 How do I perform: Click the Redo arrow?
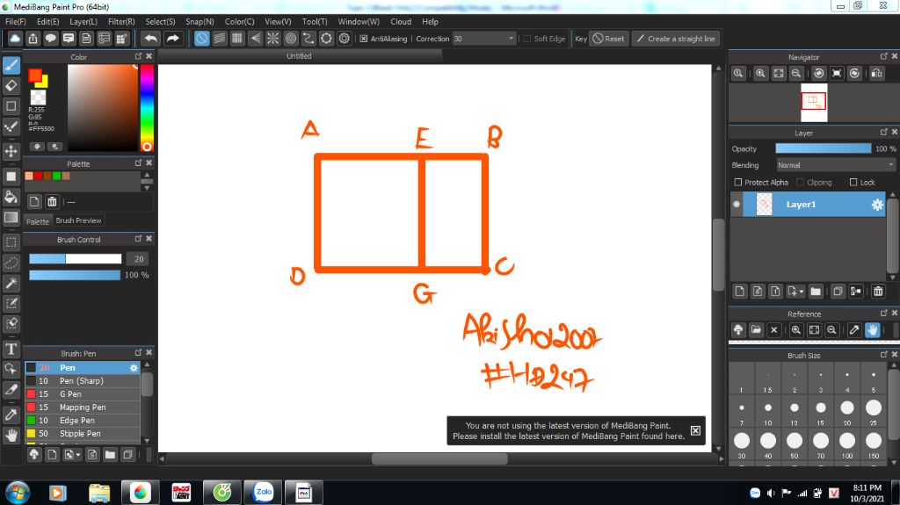[x=173, y=39]
